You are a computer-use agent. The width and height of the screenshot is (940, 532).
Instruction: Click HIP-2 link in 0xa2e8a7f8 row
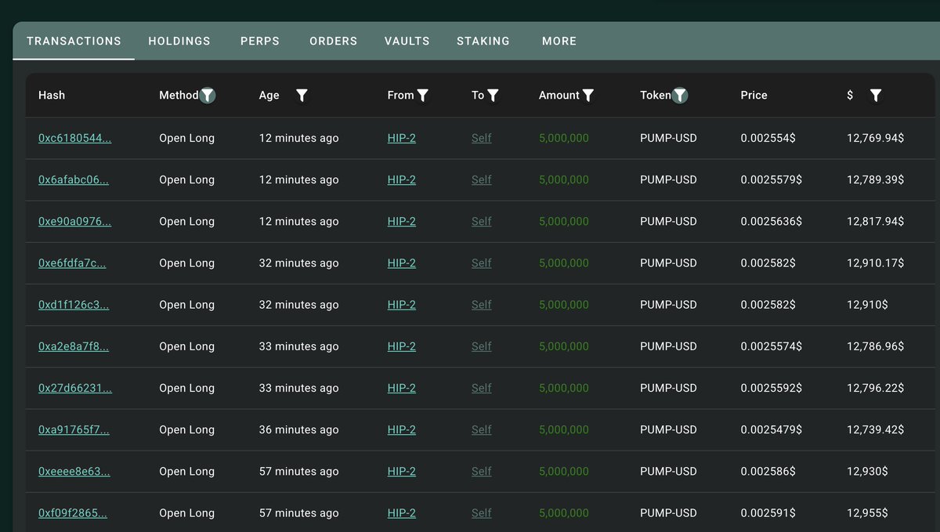pyautogui.click(x=402, y=346)
